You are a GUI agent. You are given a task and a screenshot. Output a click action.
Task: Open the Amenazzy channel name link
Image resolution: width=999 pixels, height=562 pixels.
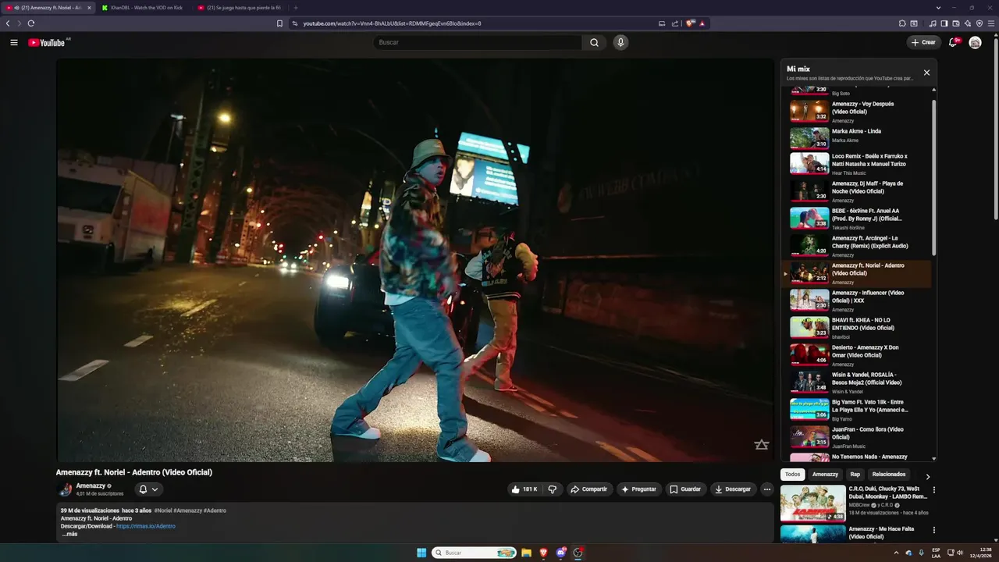tap(91, 486)
